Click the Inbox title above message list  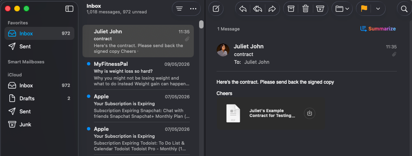pos(94,6)
